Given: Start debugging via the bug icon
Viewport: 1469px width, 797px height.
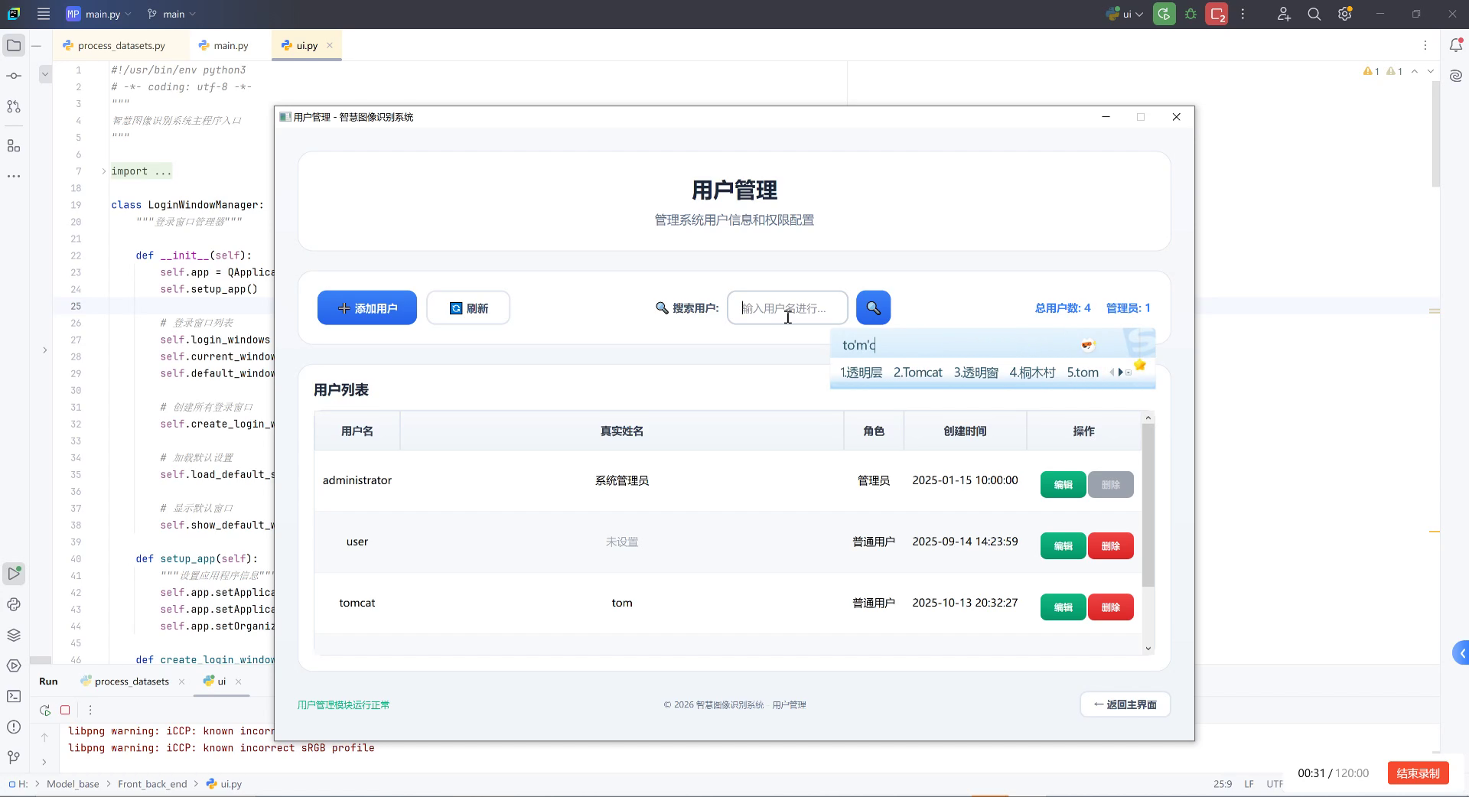Looking at the screenshot, I should click(x=1191, y=14).
